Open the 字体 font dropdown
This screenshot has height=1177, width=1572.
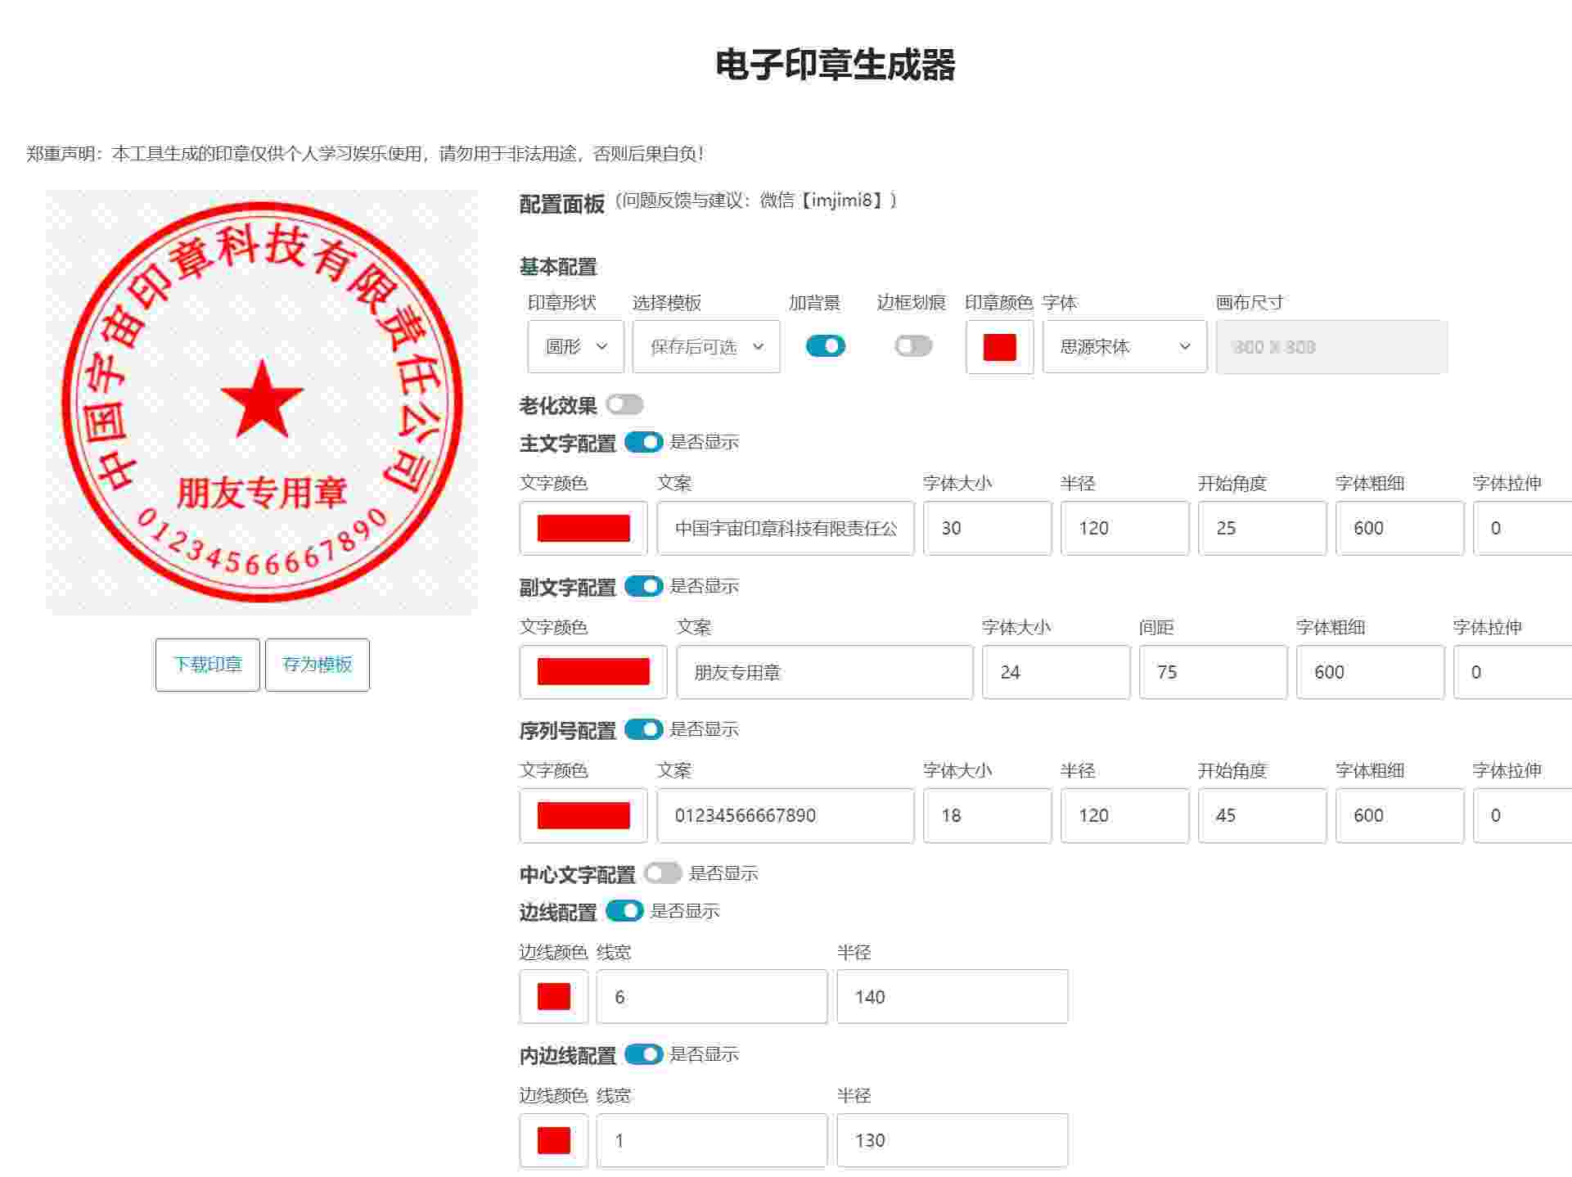1124,347
